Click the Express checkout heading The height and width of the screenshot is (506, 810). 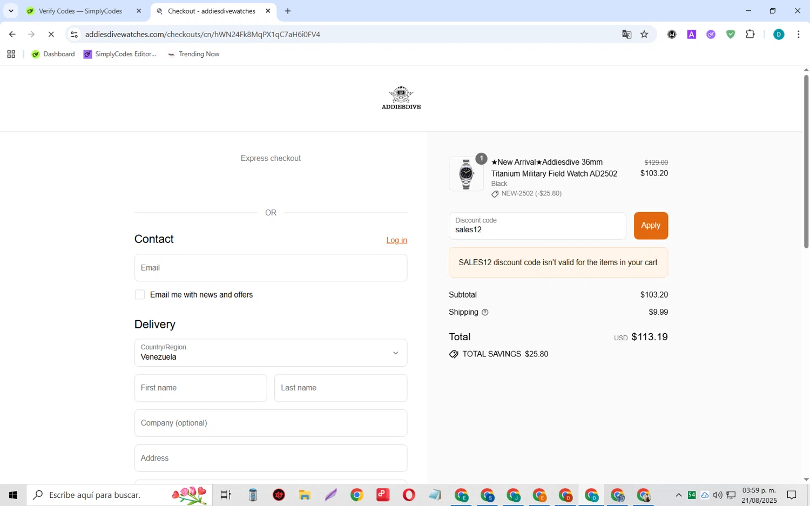pos(271,158)
